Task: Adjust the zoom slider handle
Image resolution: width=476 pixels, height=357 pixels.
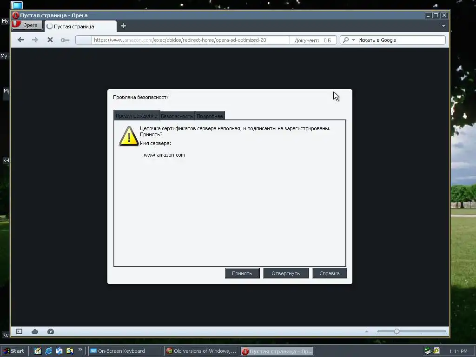Action: pos(397,331)
